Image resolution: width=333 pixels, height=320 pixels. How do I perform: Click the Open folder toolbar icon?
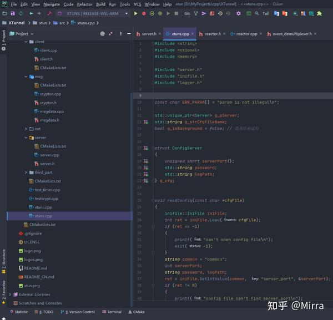[x=4, y=13]
